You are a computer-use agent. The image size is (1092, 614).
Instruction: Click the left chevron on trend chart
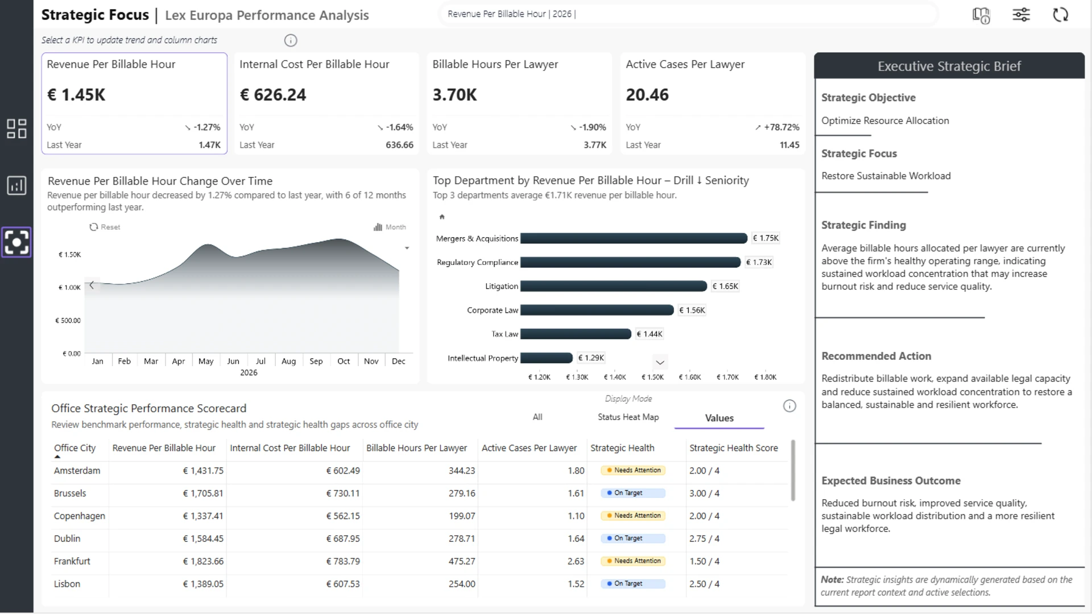tap(92, 285)
